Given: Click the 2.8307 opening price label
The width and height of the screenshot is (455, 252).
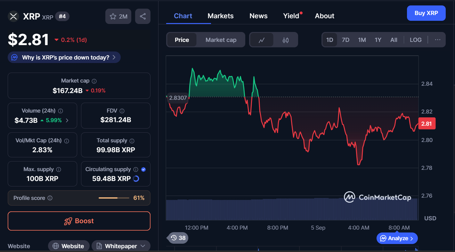Looking at the screenshot, I should coord(178,98).
